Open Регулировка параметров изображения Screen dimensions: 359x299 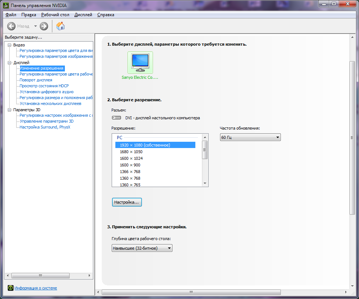pos(56,56)
